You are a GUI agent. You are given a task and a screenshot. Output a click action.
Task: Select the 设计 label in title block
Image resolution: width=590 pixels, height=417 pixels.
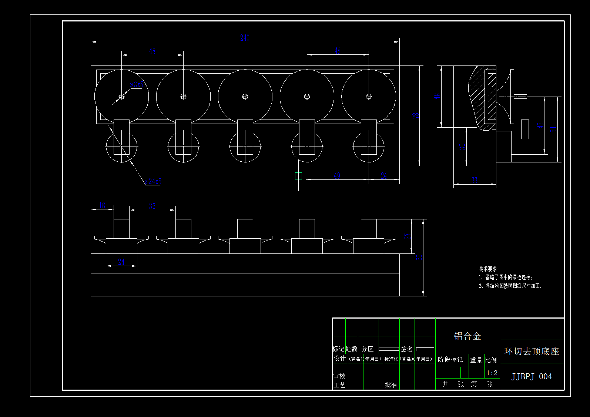coord(339,358)
